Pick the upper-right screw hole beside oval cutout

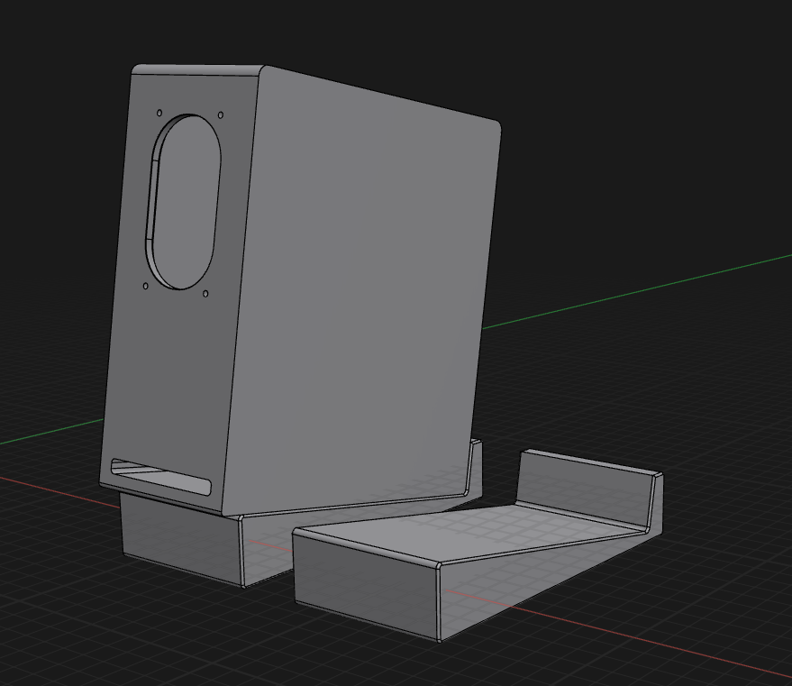point(220,115)
